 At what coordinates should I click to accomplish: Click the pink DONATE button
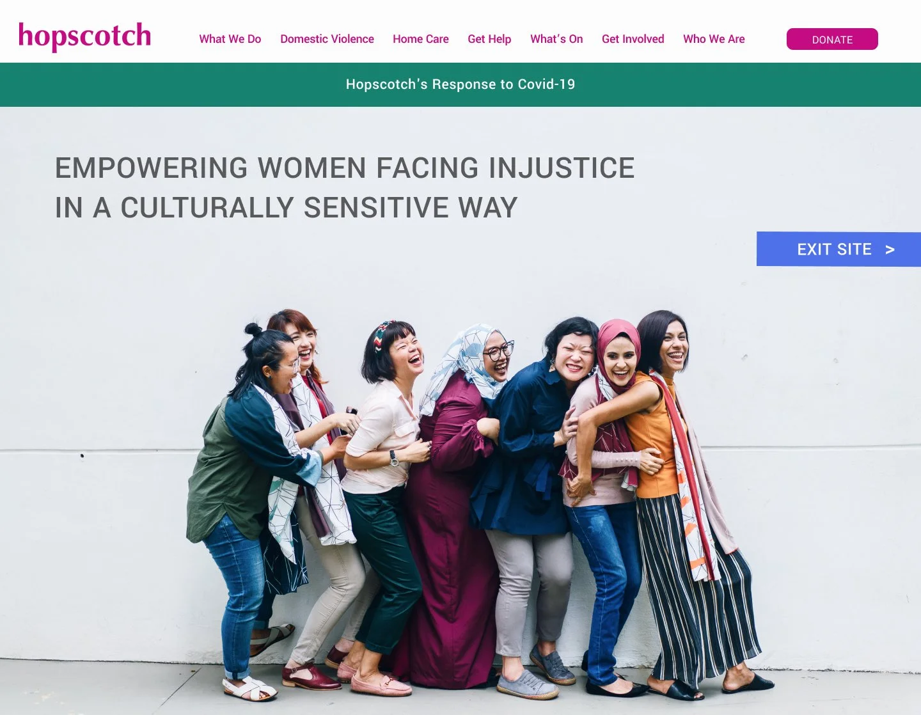click(x=832, y=39)
